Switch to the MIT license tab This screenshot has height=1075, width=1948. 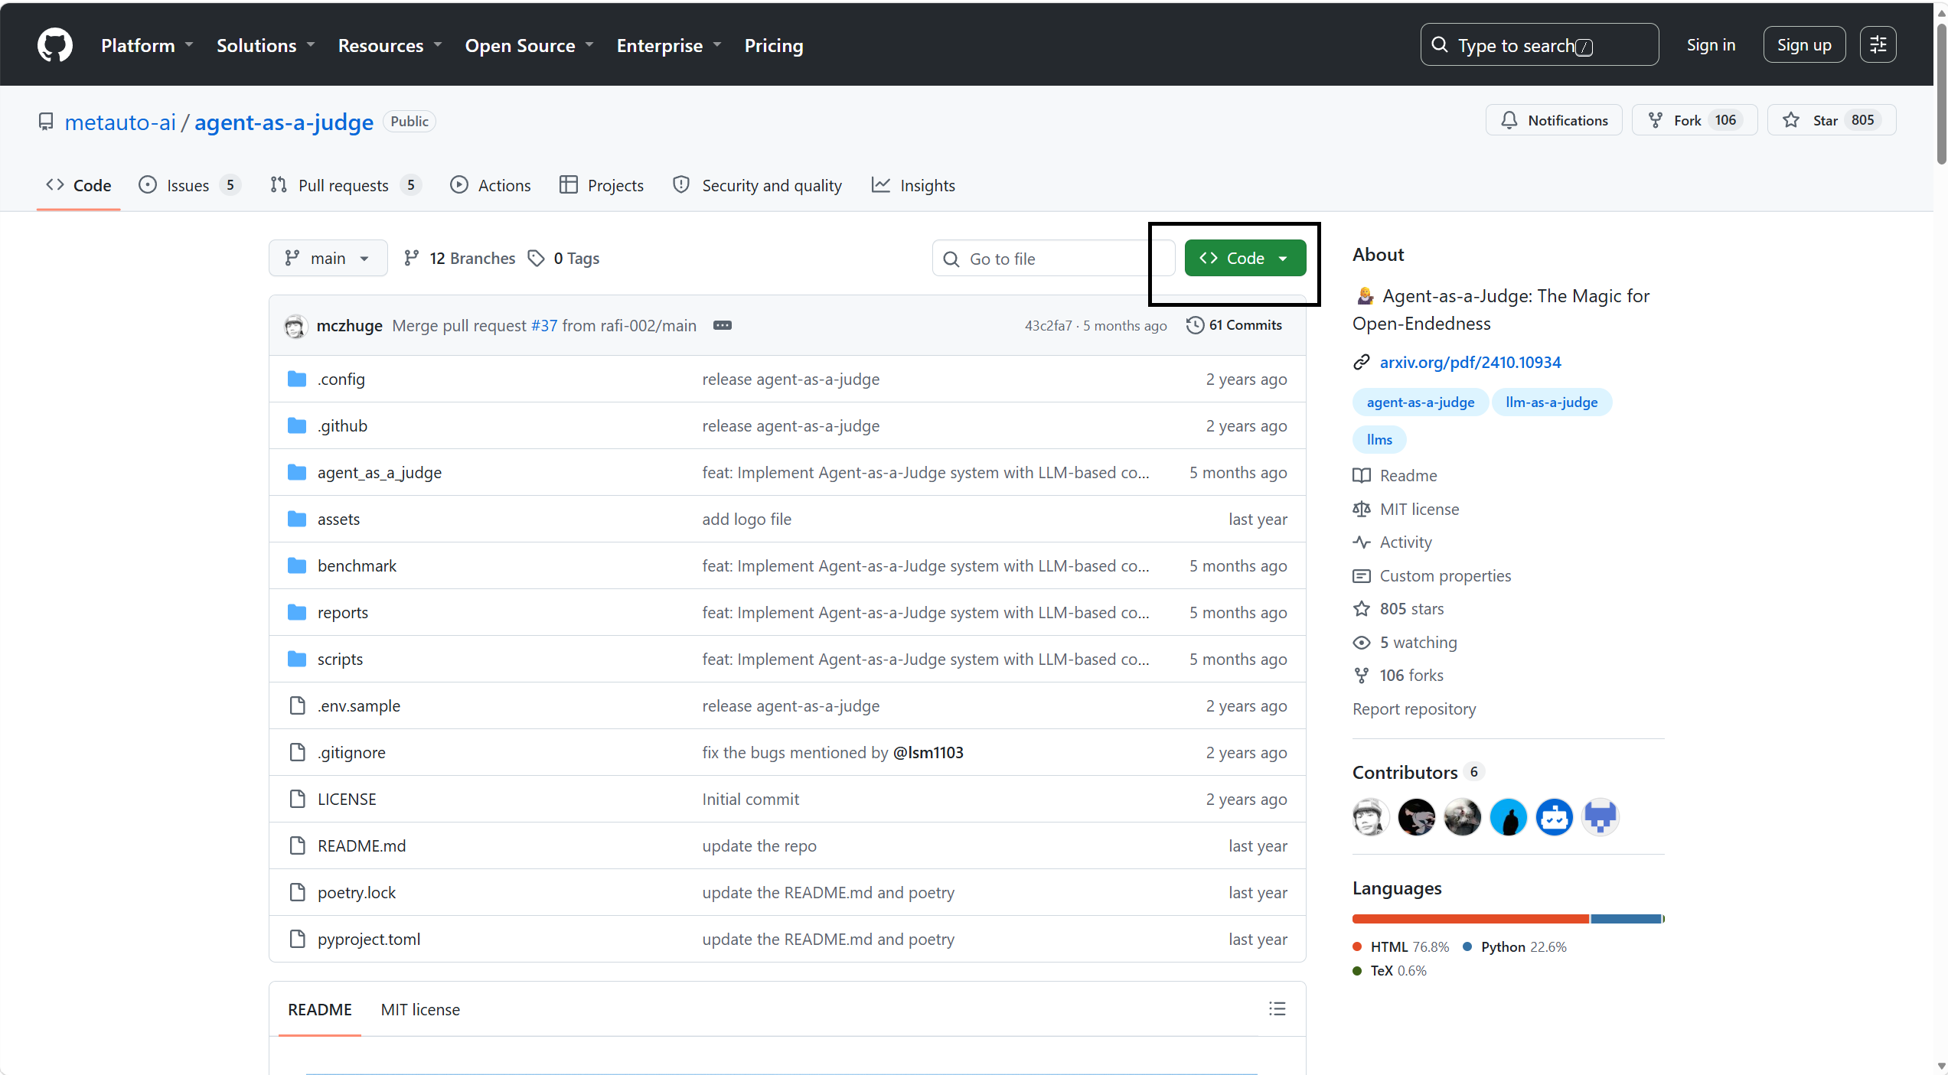click(x=420, y=1010)
